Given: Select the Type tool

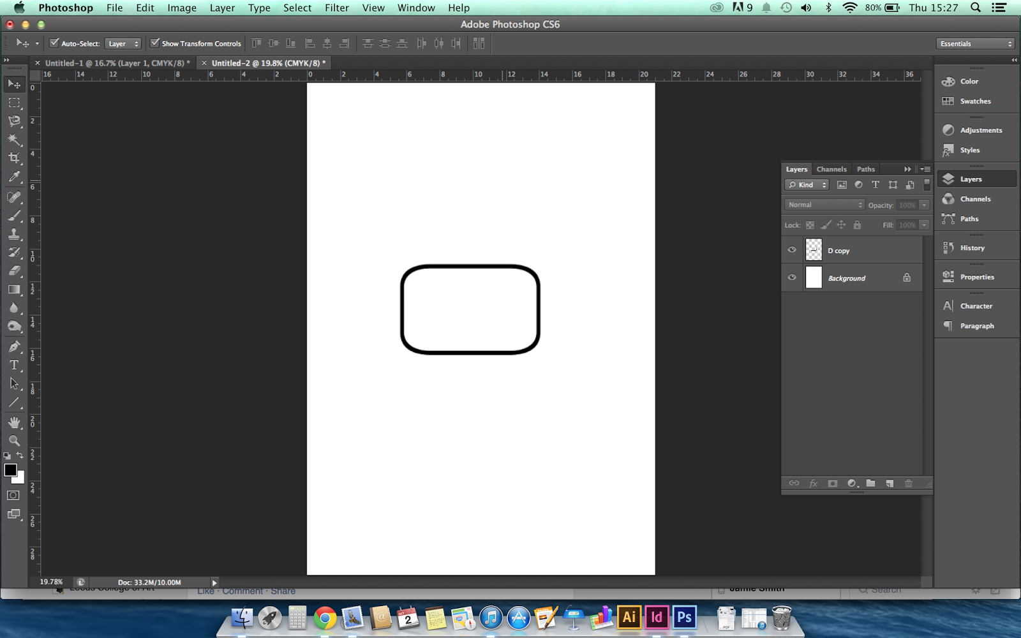Looking at the screenshot, I should [14, 365].
